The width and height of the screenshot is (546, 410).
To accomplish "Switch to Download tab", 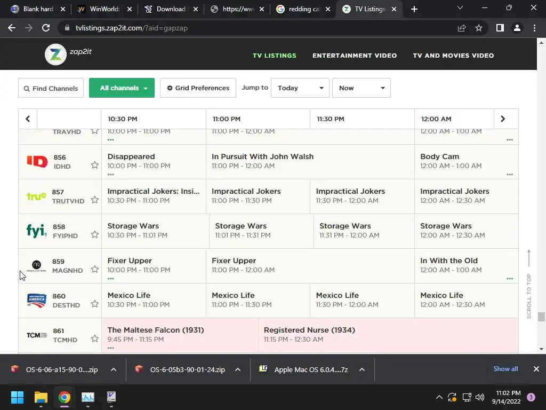I will pyautogui.click(x=171, y=9).
